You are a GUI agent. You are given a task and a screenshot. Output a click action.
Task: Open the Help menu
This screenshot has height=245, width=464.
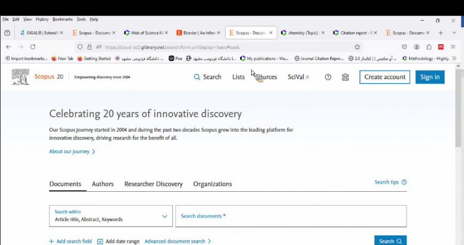pos(94,19)
